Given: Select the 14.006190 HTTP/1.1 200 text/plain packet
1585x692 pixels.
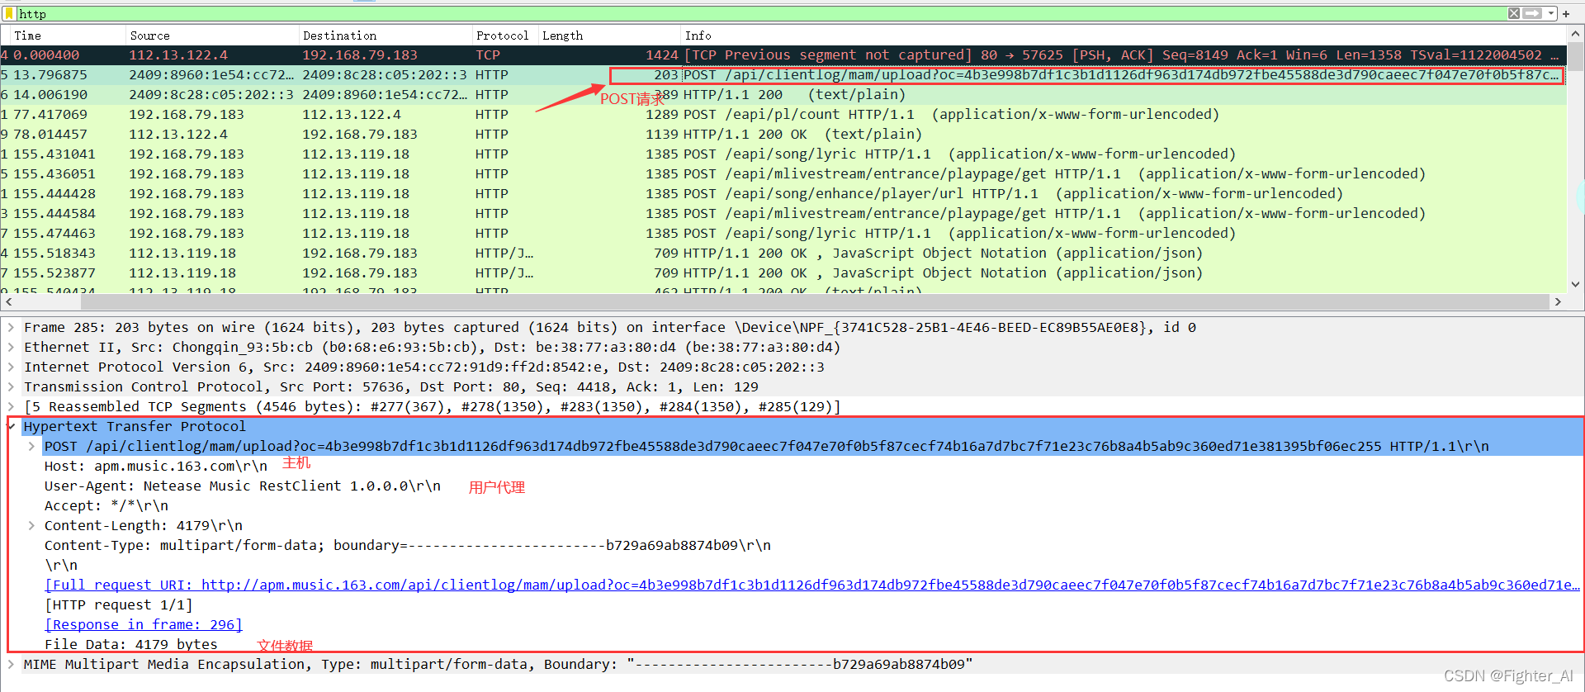Looking at the screenshot, I should point(783,95).
